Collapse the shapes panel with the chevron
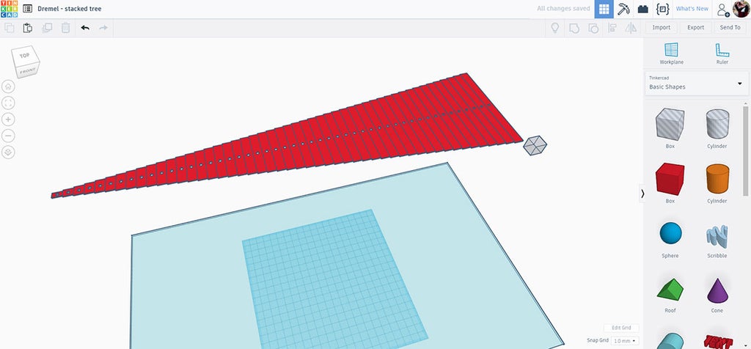Viewport: 751px width, 349px height. tap(642, 194)
